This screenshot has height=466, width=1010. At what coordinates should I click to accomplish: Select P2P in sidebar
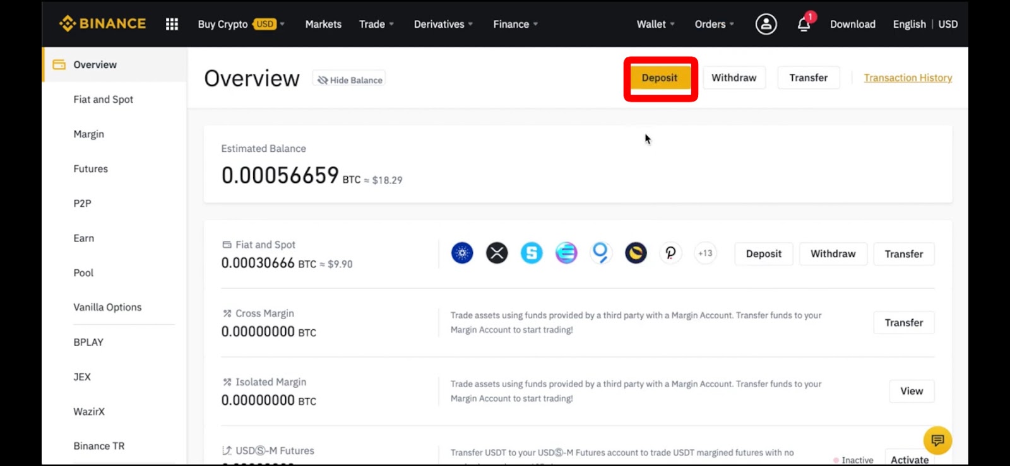pyautogui.click(x=83, y=203)
